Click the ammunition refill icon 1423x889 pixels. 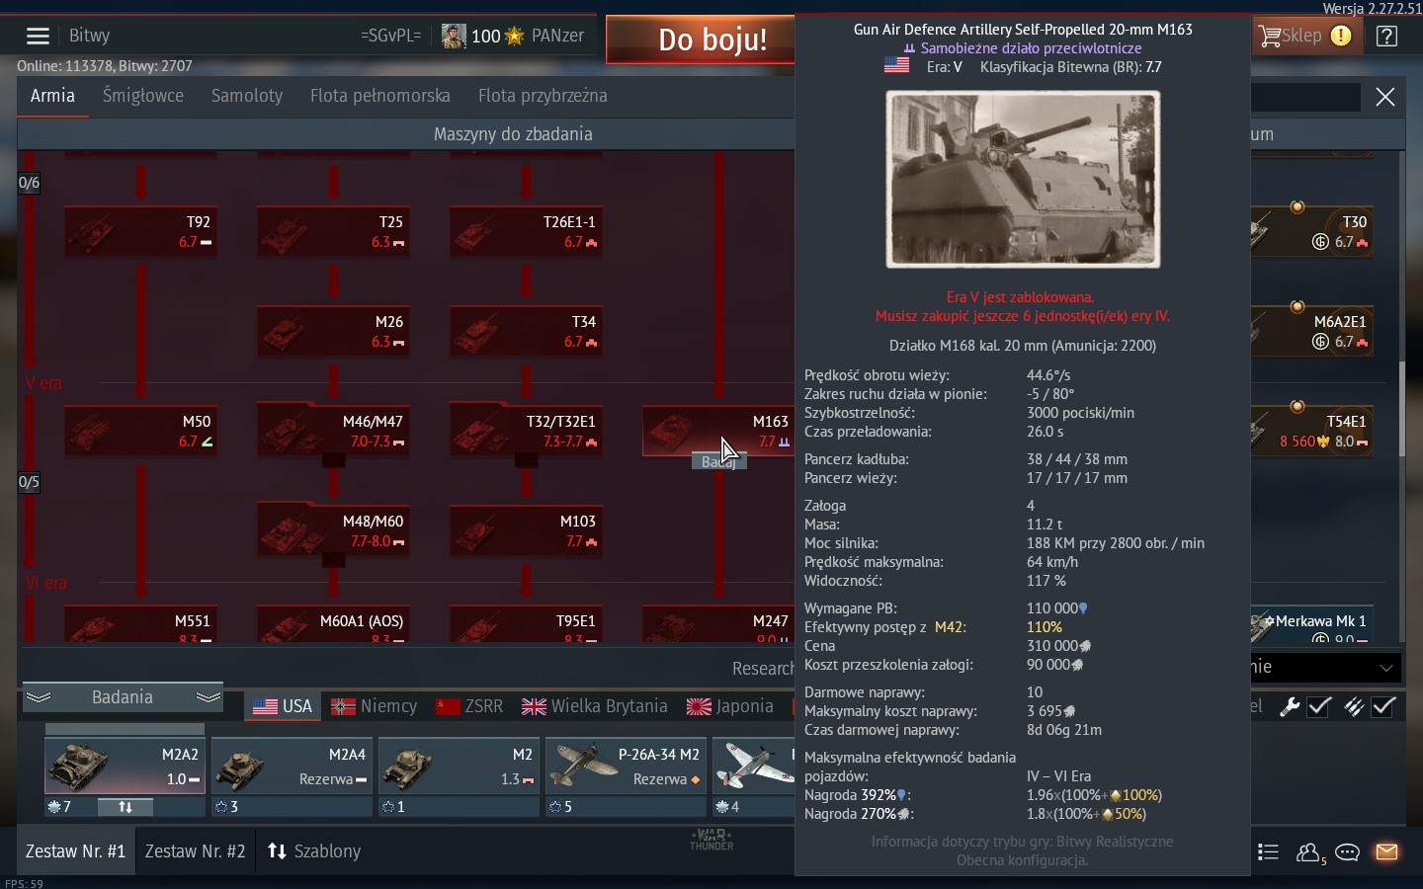(x=1354, y=706)
